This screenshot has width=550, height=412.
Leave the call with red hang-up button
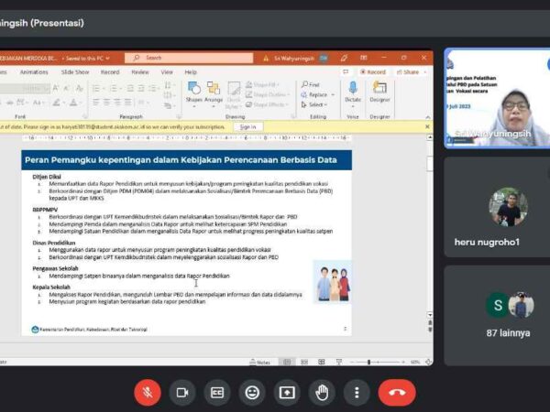pos(396,392)
